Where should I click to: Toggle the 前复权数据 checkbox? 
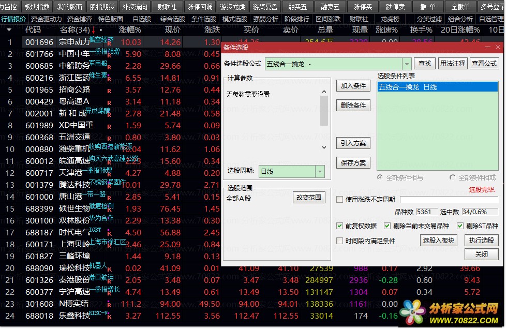pos(339,226)
